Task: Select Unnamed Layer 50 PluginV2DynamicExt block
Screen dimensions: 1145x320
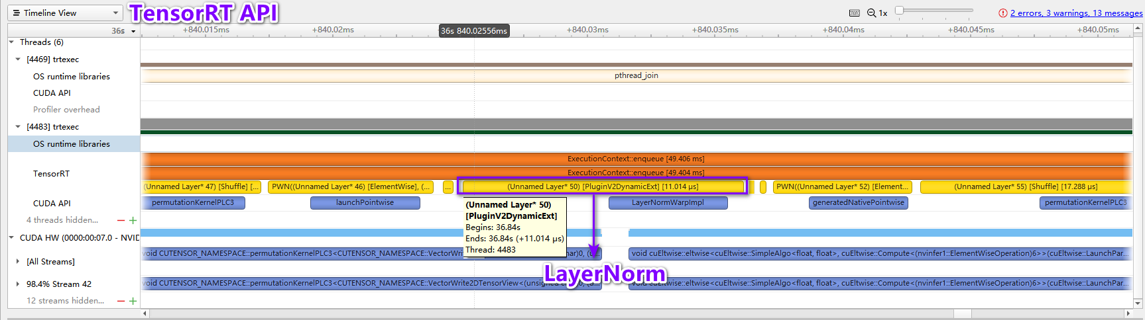Action: pyautogui.click(x=603, y=187)
